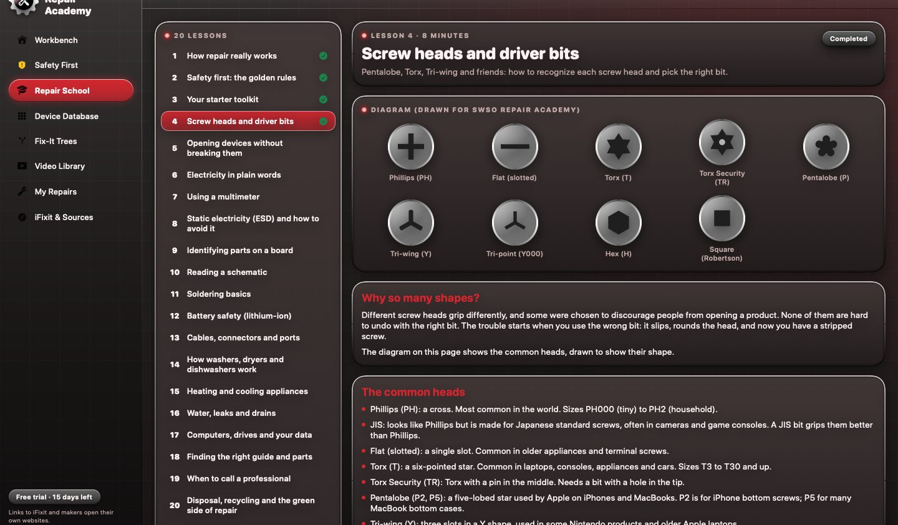
Task: Click the Tri-wing (Y) screw head icon
Action: tap(410, 223)
